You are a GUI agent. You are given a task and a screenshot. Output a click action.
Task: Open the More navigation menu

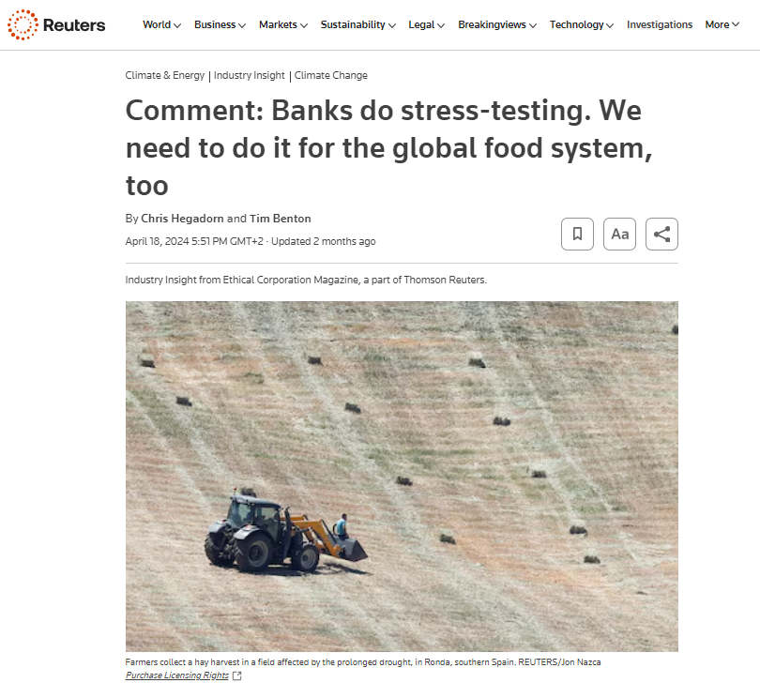[722, 24]
